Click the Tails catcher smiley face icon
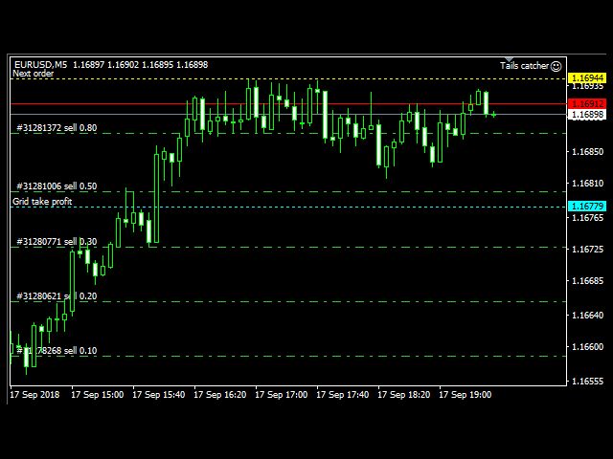Viewport: 613px width, 459px height. [x=556, y=66]
